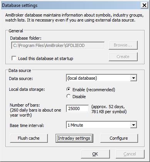Image resolution: width=150 pixels, height=162 pixels.
Task: Select the Disable local storage radio button
Action: 69,96
